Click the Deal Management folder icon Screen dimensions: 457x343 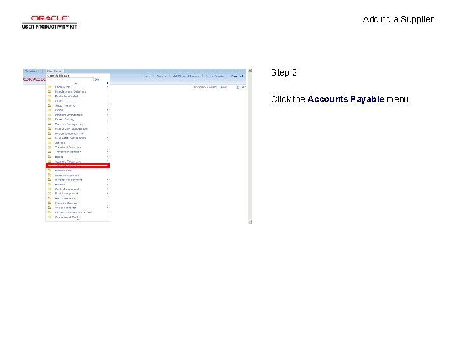click(50, 194)
